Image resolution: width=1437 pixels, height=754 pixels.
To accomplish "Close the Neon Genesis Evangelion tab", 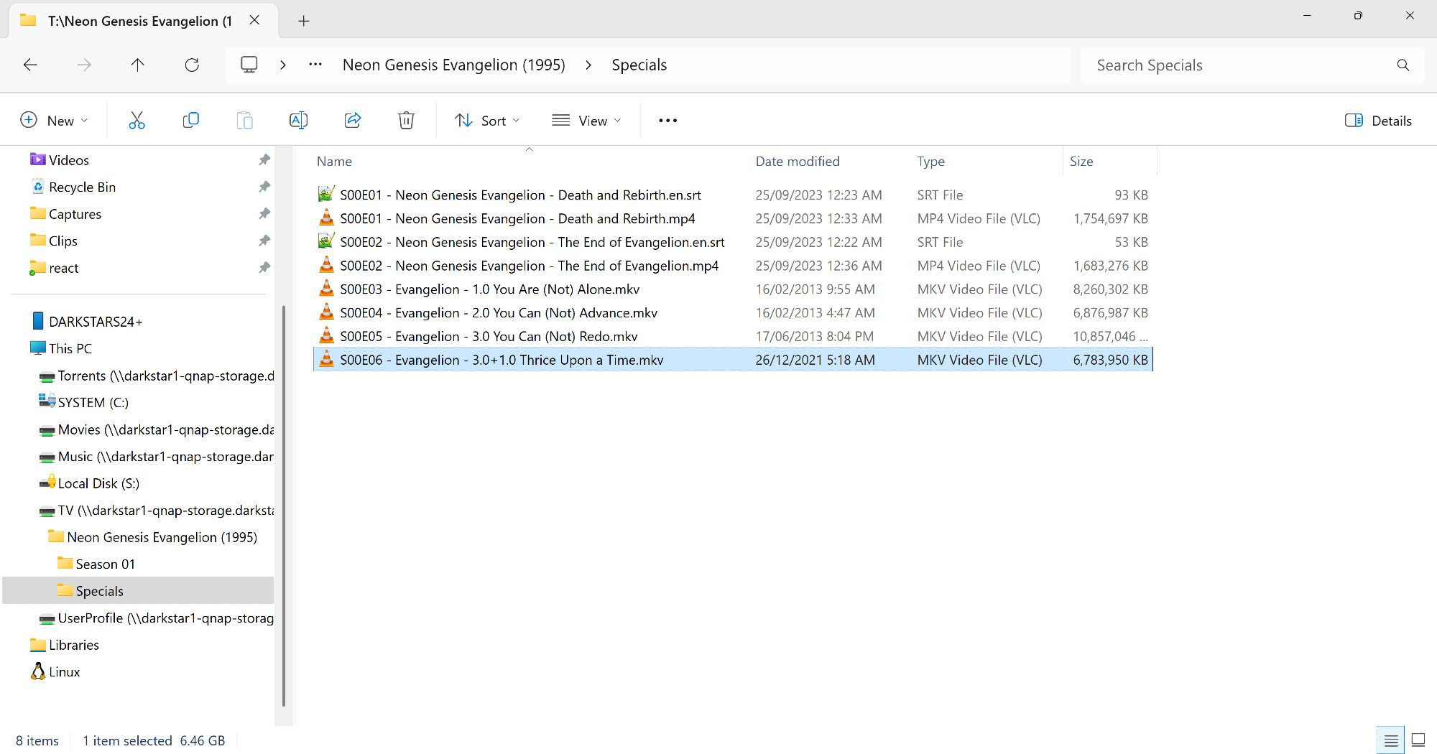I will (x=254, y=20).
